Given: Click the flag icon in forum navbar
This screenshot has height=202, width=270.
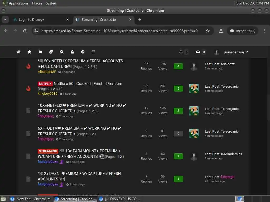Looking at the screenshot, I should (x=40, y=52).
